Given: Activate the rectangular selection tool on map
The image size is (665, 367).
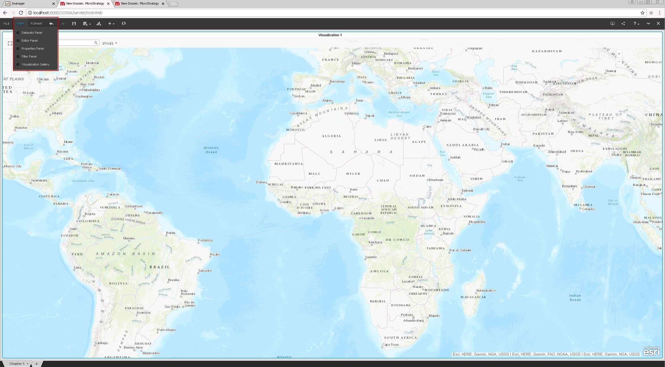Looking at the screenshot, I should pyautogui.click(x=10, y=43).
